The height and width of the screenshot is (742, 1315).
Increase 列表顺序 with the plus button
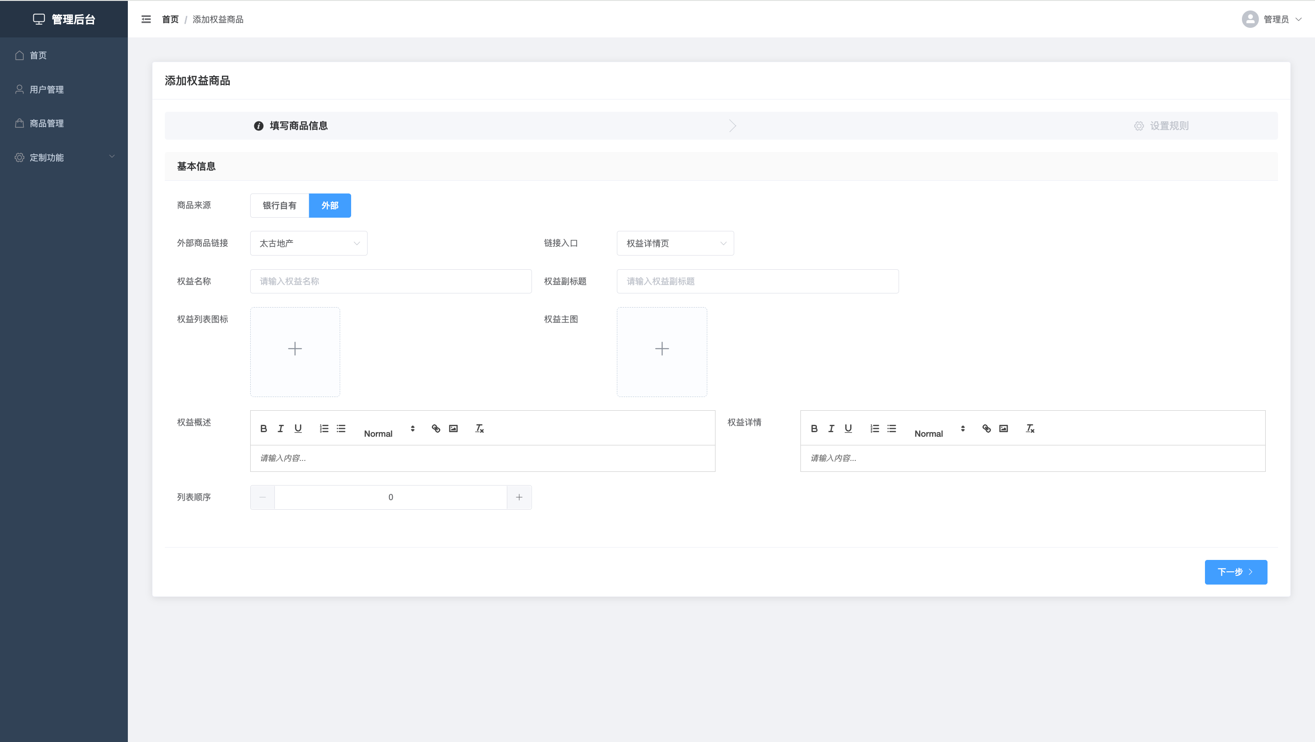519,497
